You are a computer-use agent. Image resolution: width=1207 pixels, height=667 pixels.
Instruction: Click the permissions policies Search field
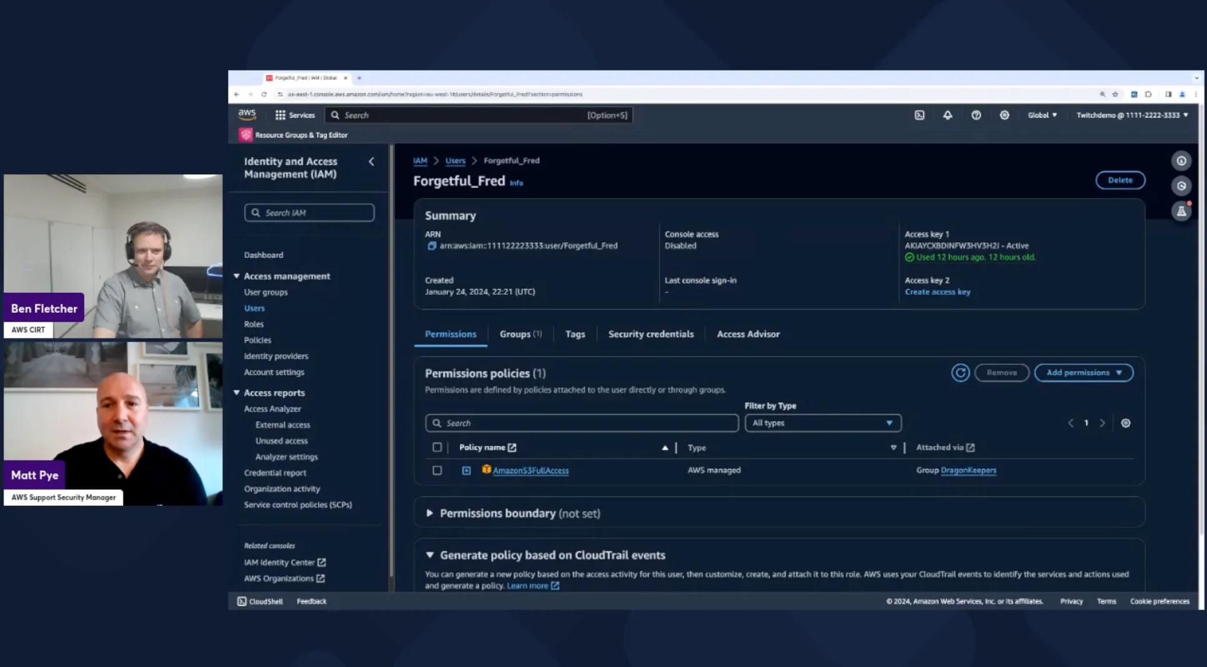pyautogui.click(x=582, y=423)
